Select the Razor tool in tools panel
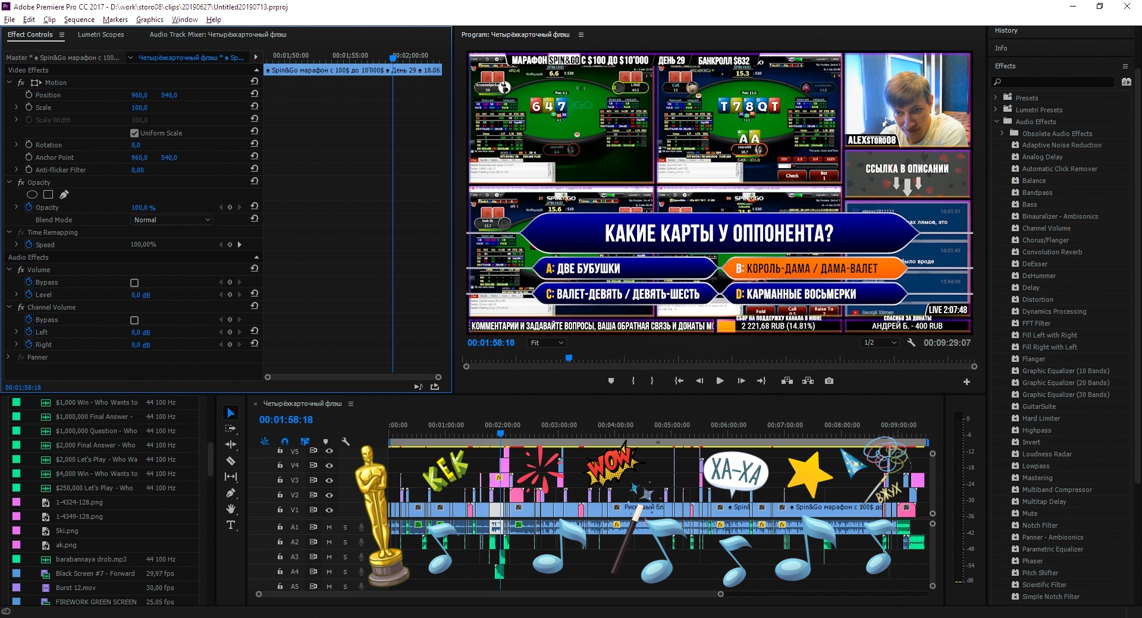Image resolution: width=1142 pixels, height=618 pixels. [x=231, y=461]
